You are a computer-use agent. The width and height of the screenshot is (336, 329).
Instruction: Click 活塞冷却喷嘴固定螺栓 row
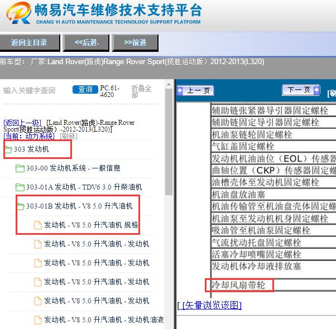(x=273, y=254)
